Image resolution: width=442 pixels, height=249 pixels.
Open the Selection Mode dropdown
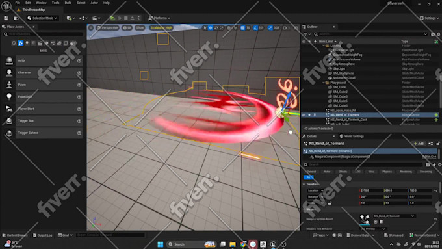point(42,18)
